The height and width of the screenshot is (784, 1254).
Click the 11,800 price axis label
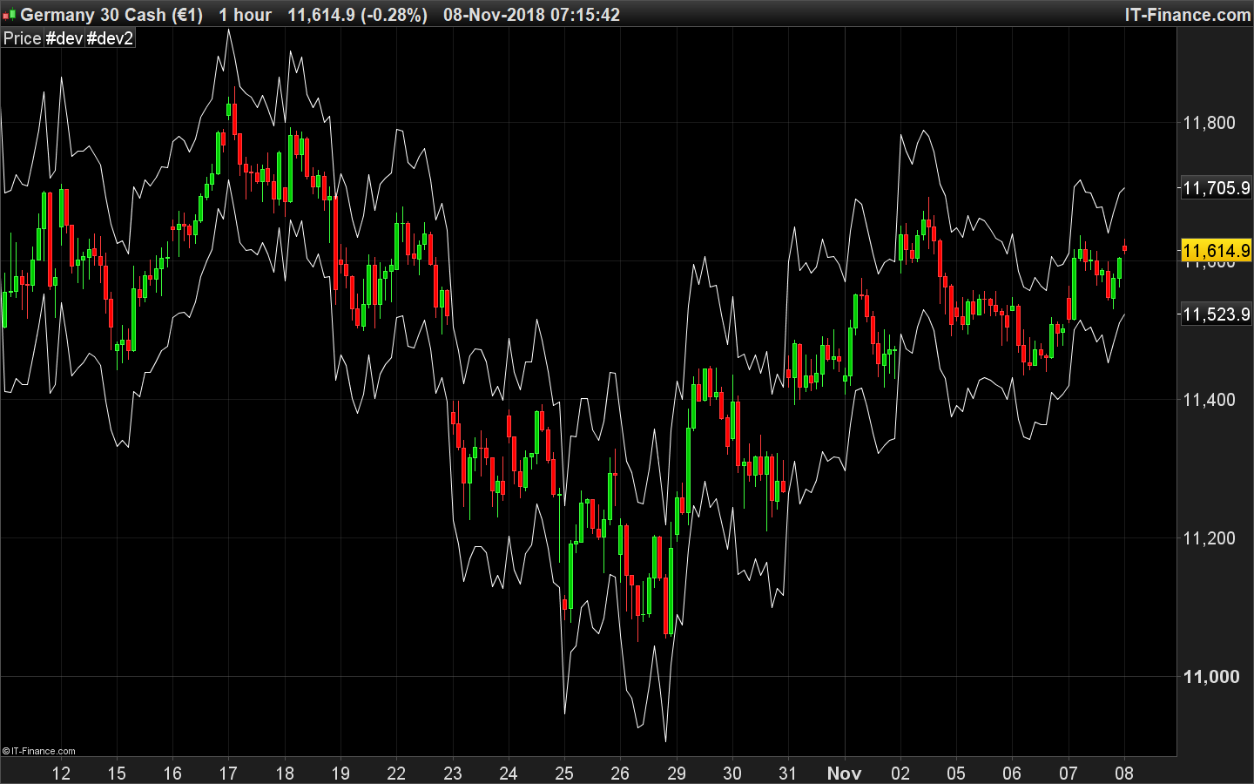[x=1209, y=123]
